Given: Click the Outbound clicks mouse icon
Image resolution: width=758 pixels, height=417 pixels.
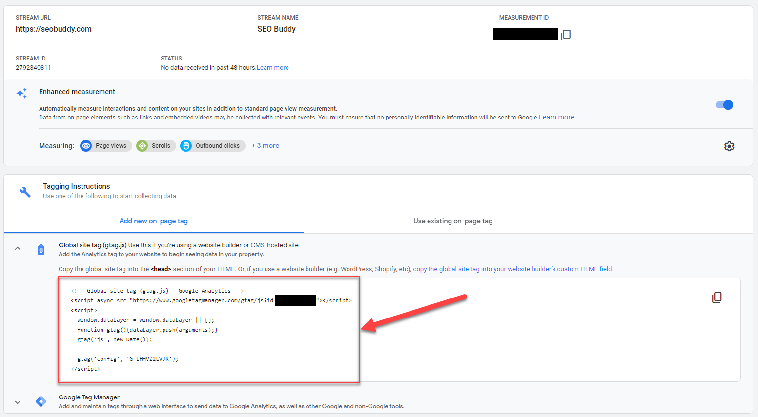Looking at the screenshot, I should click(x=186, y=146).
